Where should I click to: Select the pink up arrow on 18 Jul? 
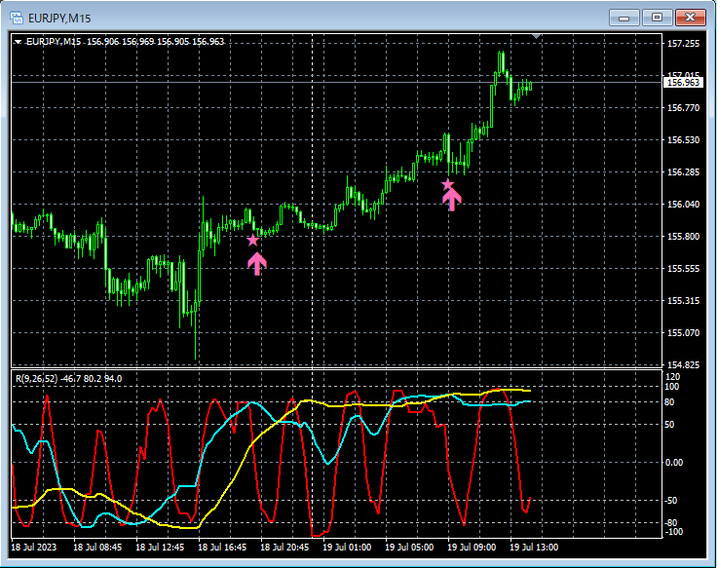click(257, 264)
